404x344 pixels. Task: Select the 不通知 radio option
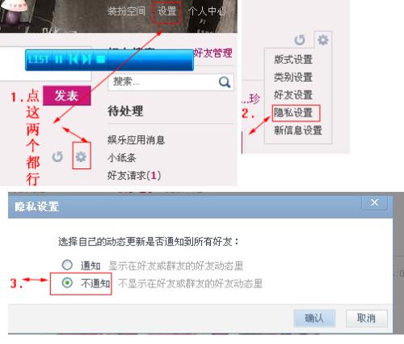click(x=67, y=282)
